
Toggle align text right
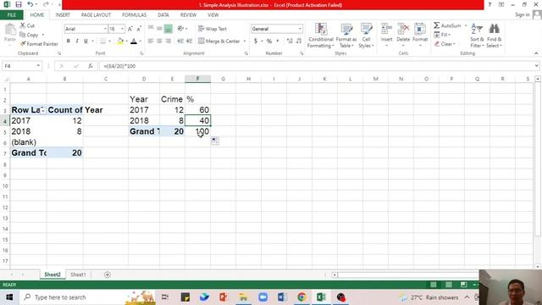[168, 42]
